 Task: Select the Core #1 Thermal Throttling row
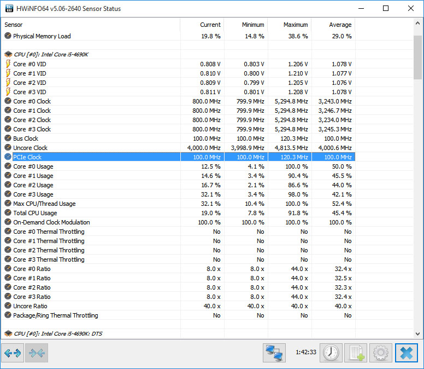pyautogui.click(x=179, y=240)
